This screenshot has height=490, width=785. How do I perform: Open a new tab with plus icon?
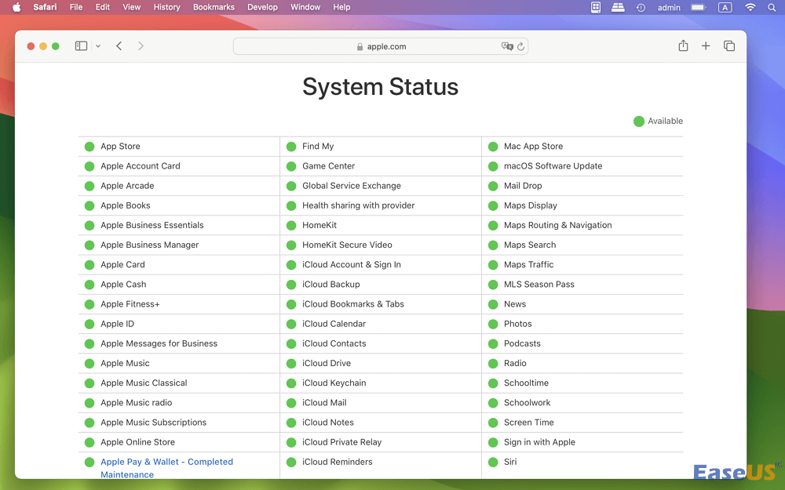pyautogui.click(x=706, y=46)
